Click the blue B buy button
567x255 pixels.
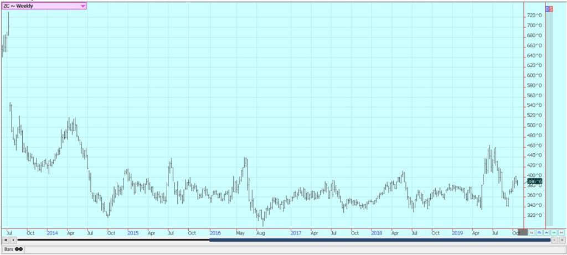pyautogui.click(x=547, y=9)
